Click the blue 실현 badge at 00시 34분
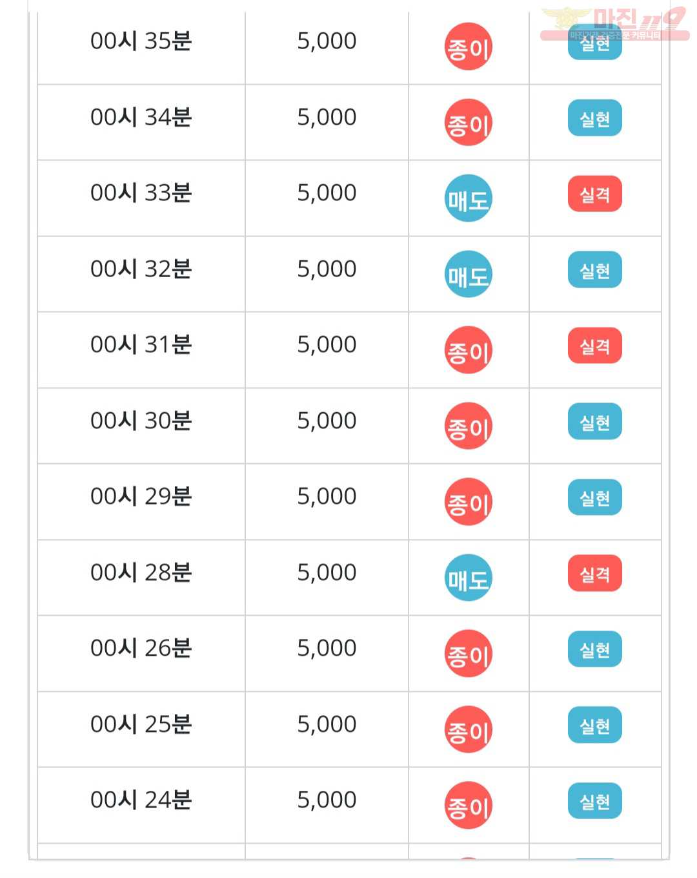The image size is (697, 878). point(595,118)
